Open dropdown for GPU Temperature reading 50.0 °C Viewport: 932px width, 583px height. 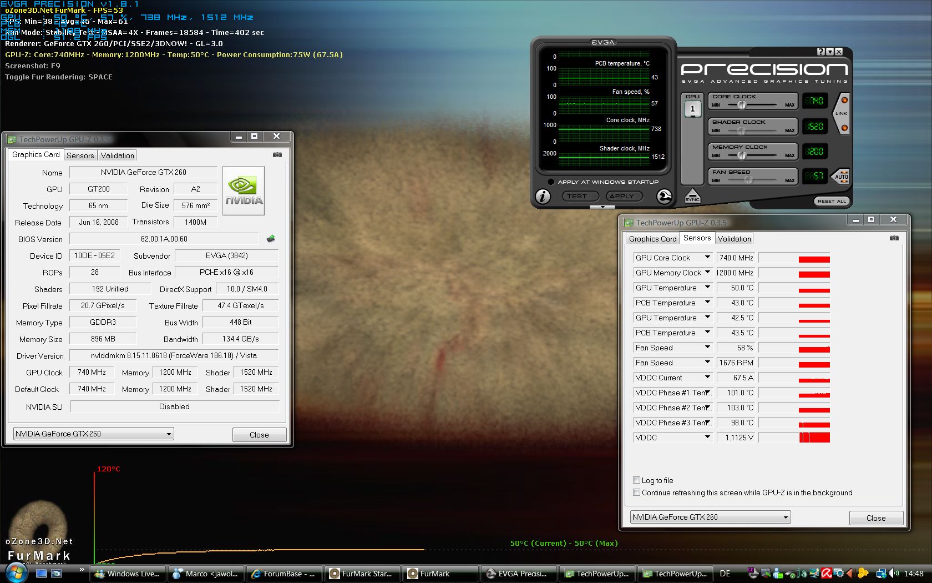tap(707, 287)
